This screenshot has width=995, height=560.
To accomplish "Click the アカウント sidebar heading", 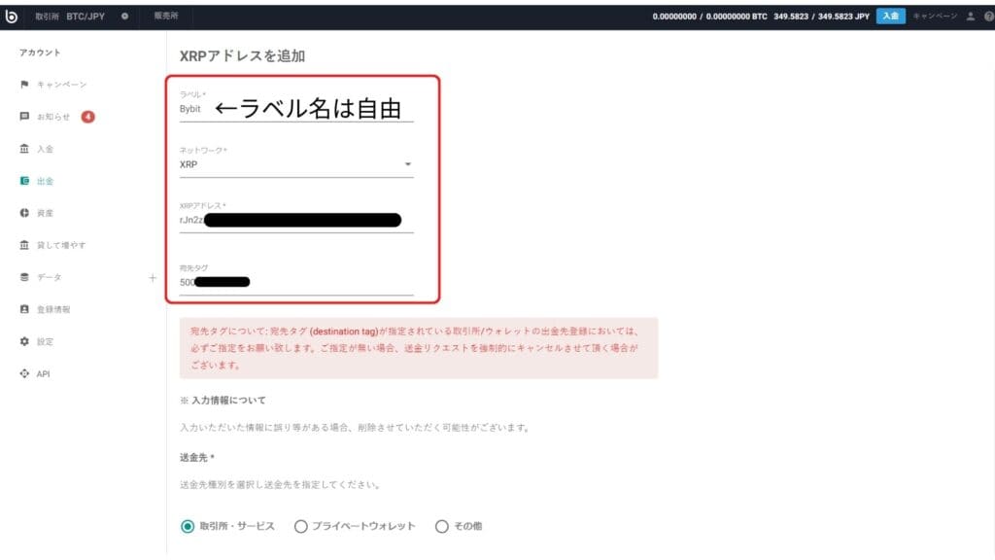I will [x=39, y=52].
